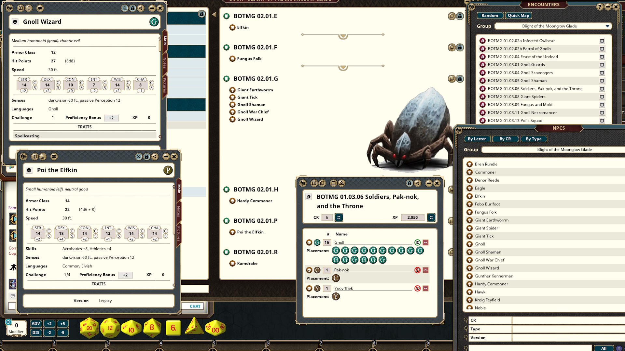
Task: Click Quick Map button in Encounters
Action: click(x=518, y=15)
